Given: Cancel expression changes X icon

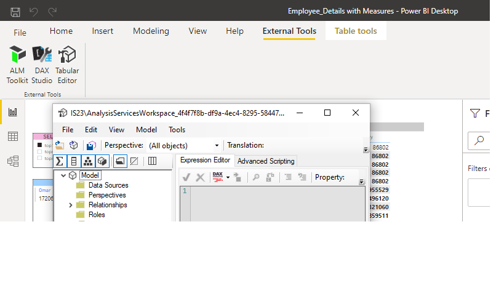Looking at the screenshot, I should coord(200,177).
